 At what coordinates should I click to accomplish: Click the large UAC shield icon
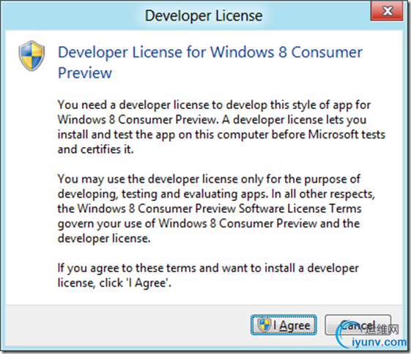click(x=32, y=56)
